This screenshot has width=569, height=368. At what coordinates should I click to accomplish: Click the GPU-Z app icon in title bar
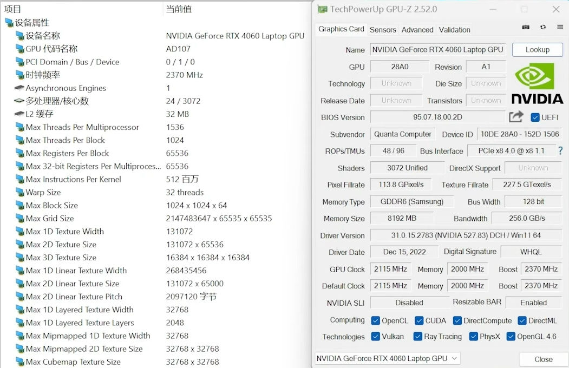[322, 9]
